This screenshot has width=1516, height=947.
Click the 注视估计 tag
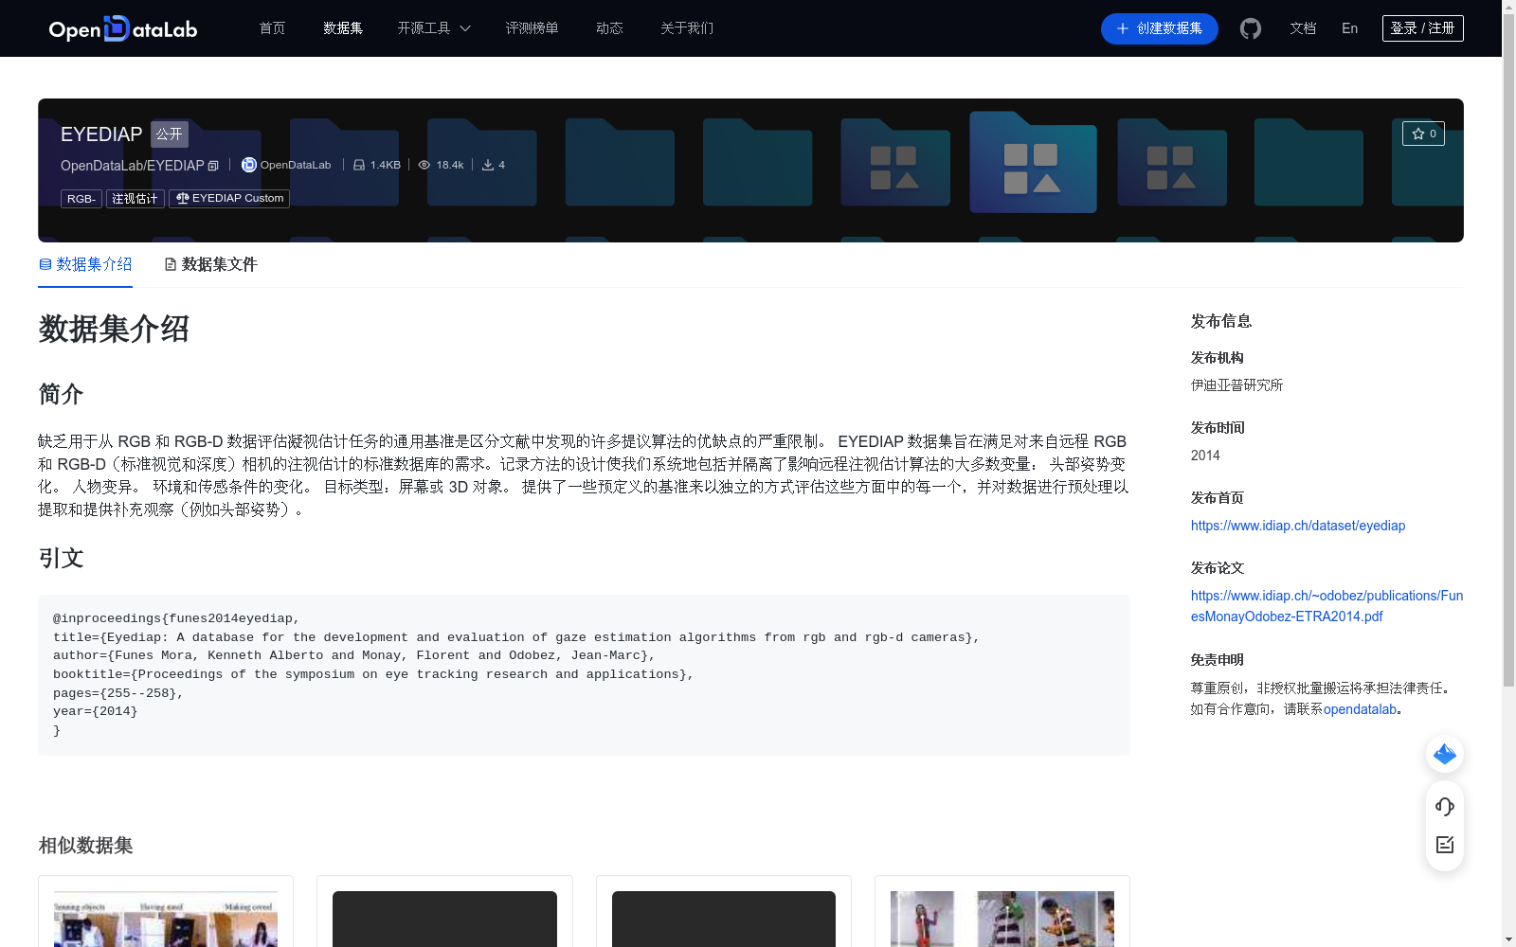click(135, 199)
